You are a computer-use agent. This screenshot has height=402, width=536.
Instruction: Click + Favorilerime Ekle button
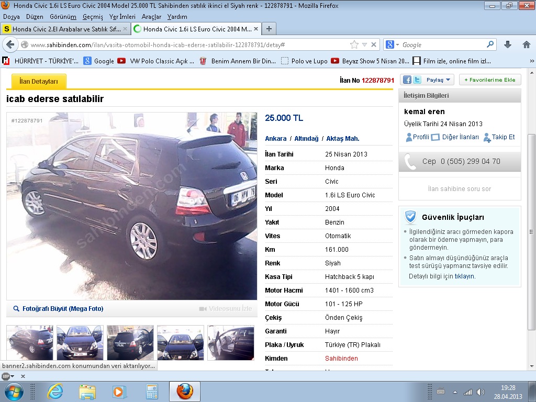490,80
